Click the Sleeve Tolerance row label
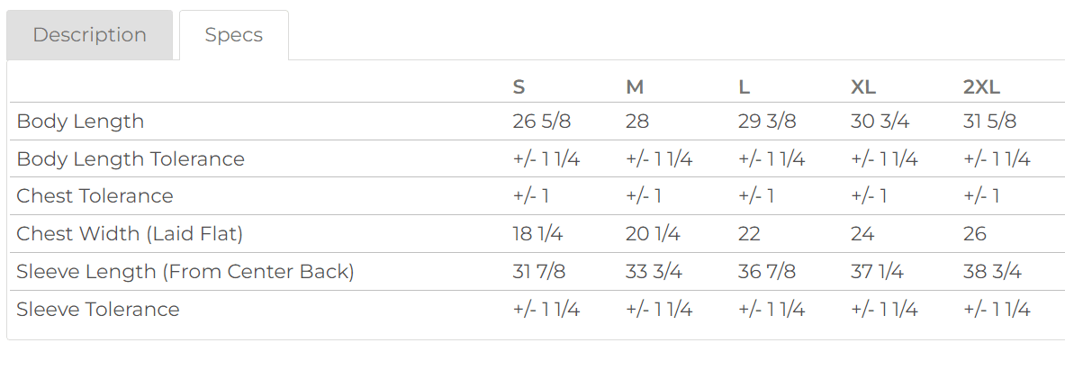The width and height of the screenshot is (1065, 388). tap(98, 310)
